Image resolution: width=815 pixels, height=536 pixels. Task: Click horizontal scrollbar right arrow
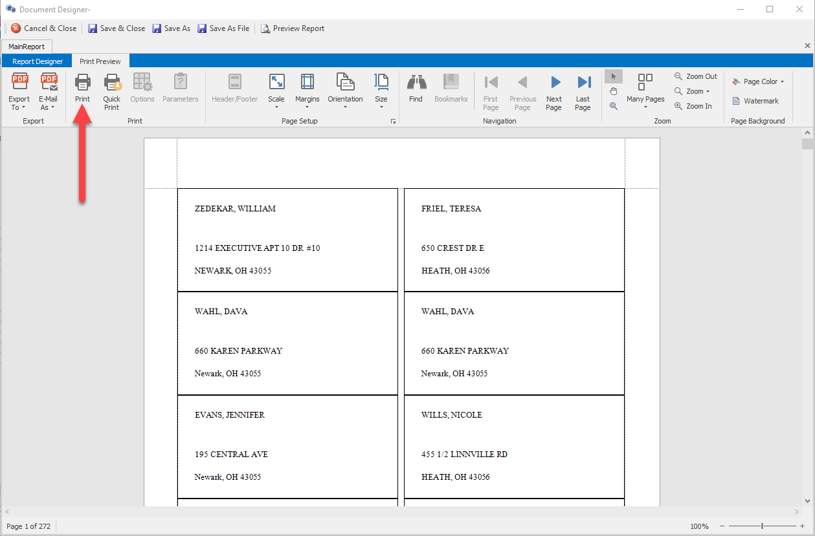(796, 511)
